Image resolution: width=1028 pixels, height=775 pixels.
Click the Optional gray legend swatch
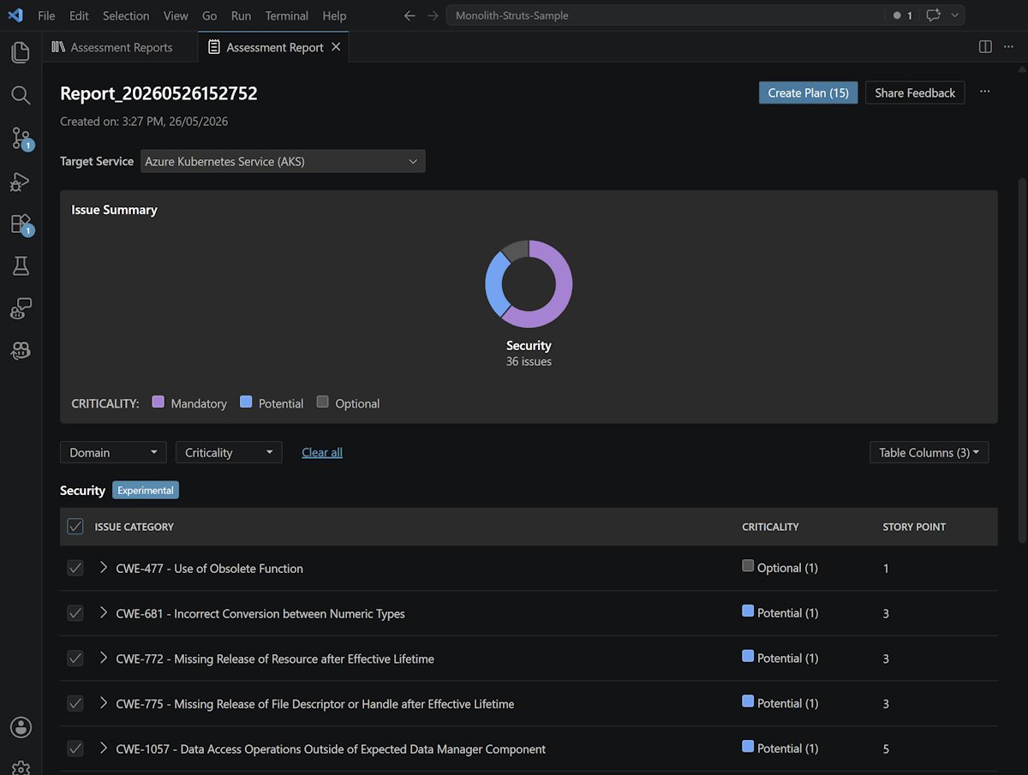322,402
